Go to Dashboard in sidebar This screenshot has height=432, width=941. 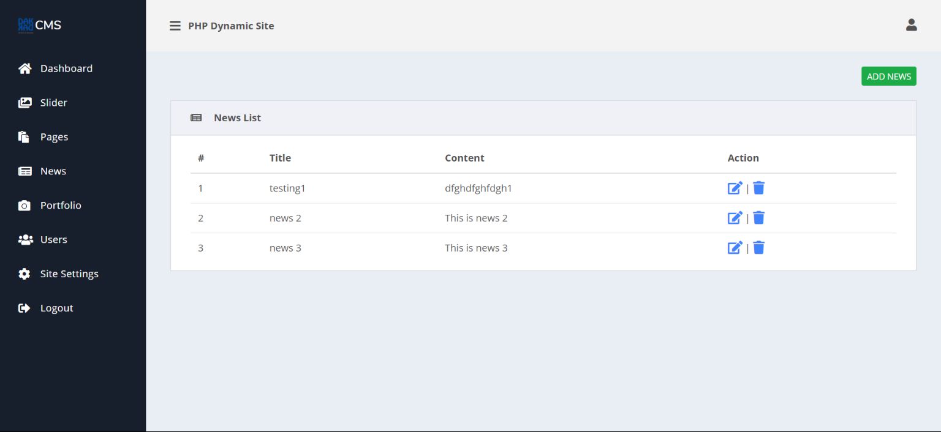point(66,69)
